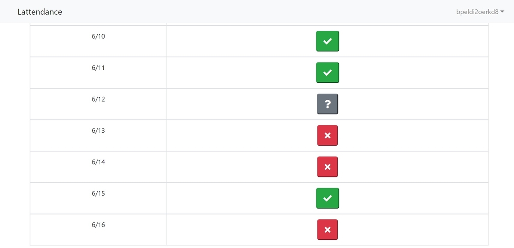
Task: Toggle the 6/16 red X attendance button
Action: 327,230
